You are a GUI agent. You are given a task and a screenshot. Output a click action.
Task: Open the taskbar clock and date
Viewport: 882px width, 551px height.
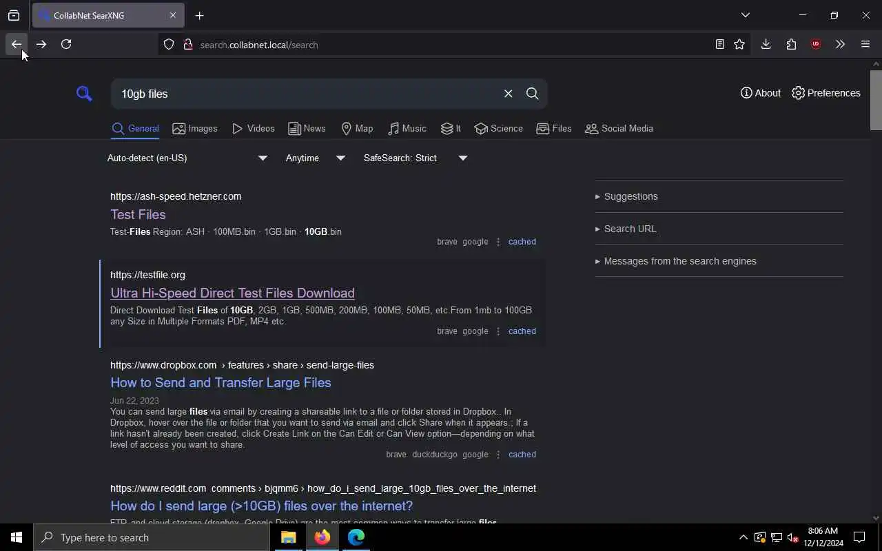pyautogui.click(x=823, y=537)
